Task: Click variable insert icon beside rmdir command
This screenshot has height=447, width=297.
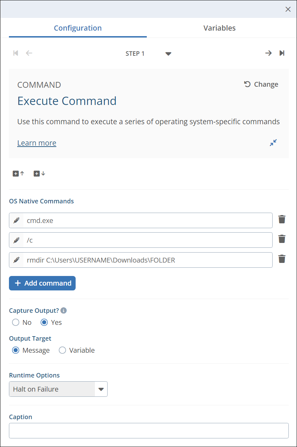Action: click(16, 260)
